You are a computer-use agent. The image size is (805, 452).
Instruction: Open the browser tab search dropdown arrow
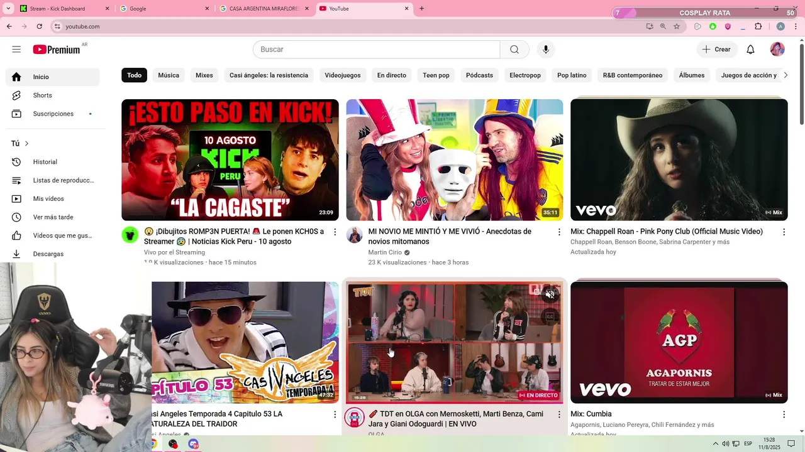coord(8,9)
